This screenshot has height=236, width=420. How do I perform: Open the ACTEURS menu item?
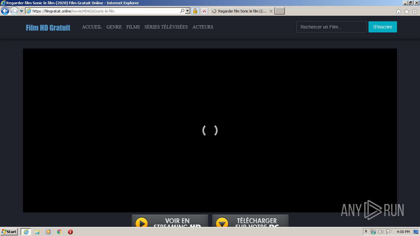click(203, 27)
